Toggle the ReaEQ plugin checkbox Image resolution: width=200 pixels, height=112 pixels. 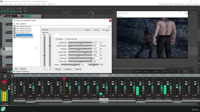[x=15, y=33]
